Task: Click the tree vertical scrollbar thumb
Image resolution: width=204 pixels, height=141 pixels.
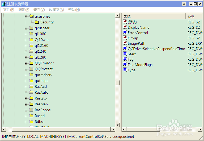Action: coord(117,83)
